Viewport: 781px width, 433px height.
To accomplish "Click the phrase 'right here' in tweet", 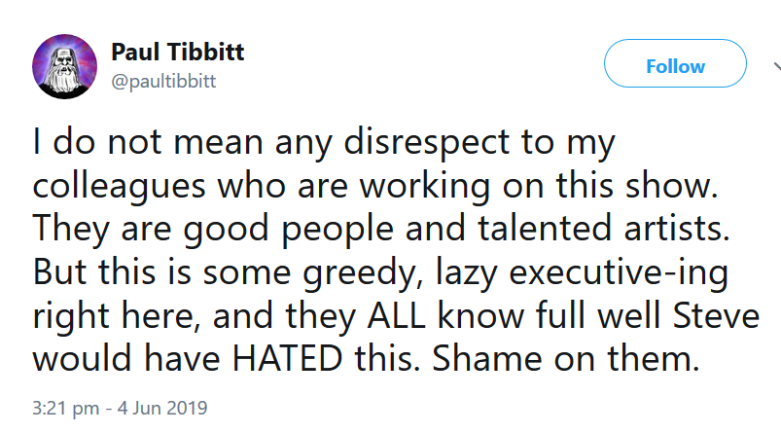I will pos(117,317).
